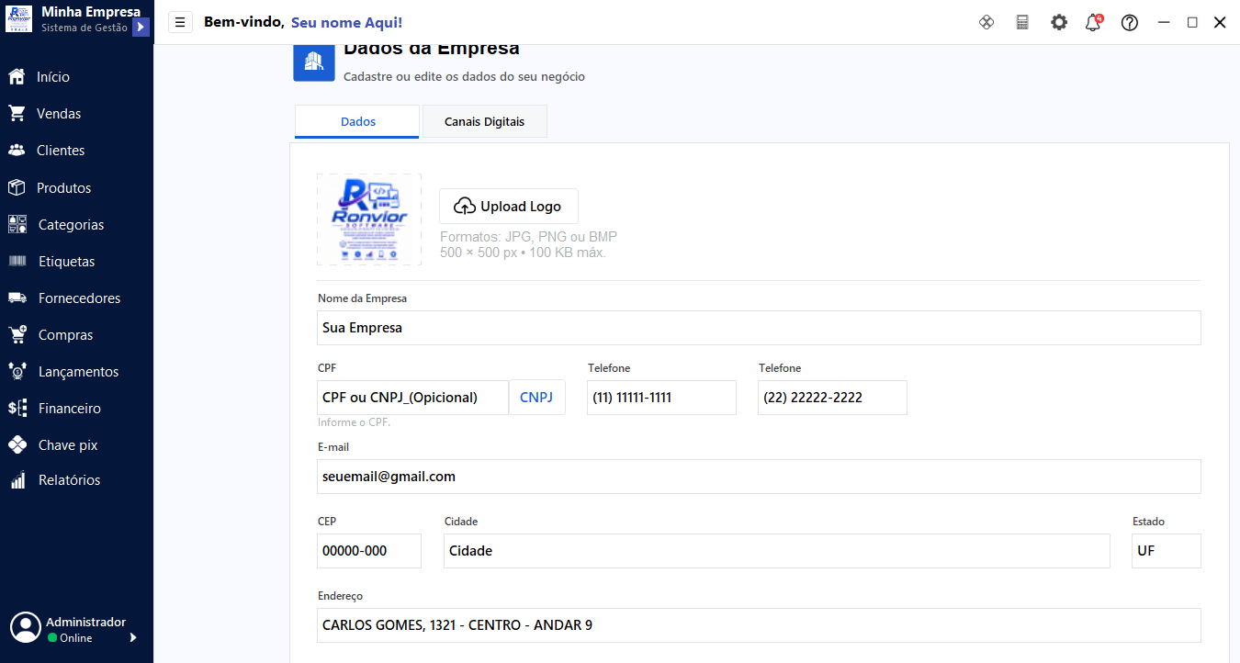This screenshot has width=1240, height=663.
Task: Click the Nome da Empresa input field
Action: 759,328
